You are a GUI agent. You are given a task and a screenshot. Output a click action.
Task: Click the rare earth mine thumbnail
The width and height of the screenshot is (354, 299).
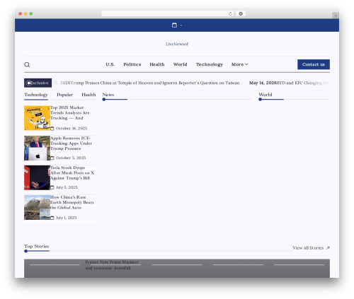37,207
